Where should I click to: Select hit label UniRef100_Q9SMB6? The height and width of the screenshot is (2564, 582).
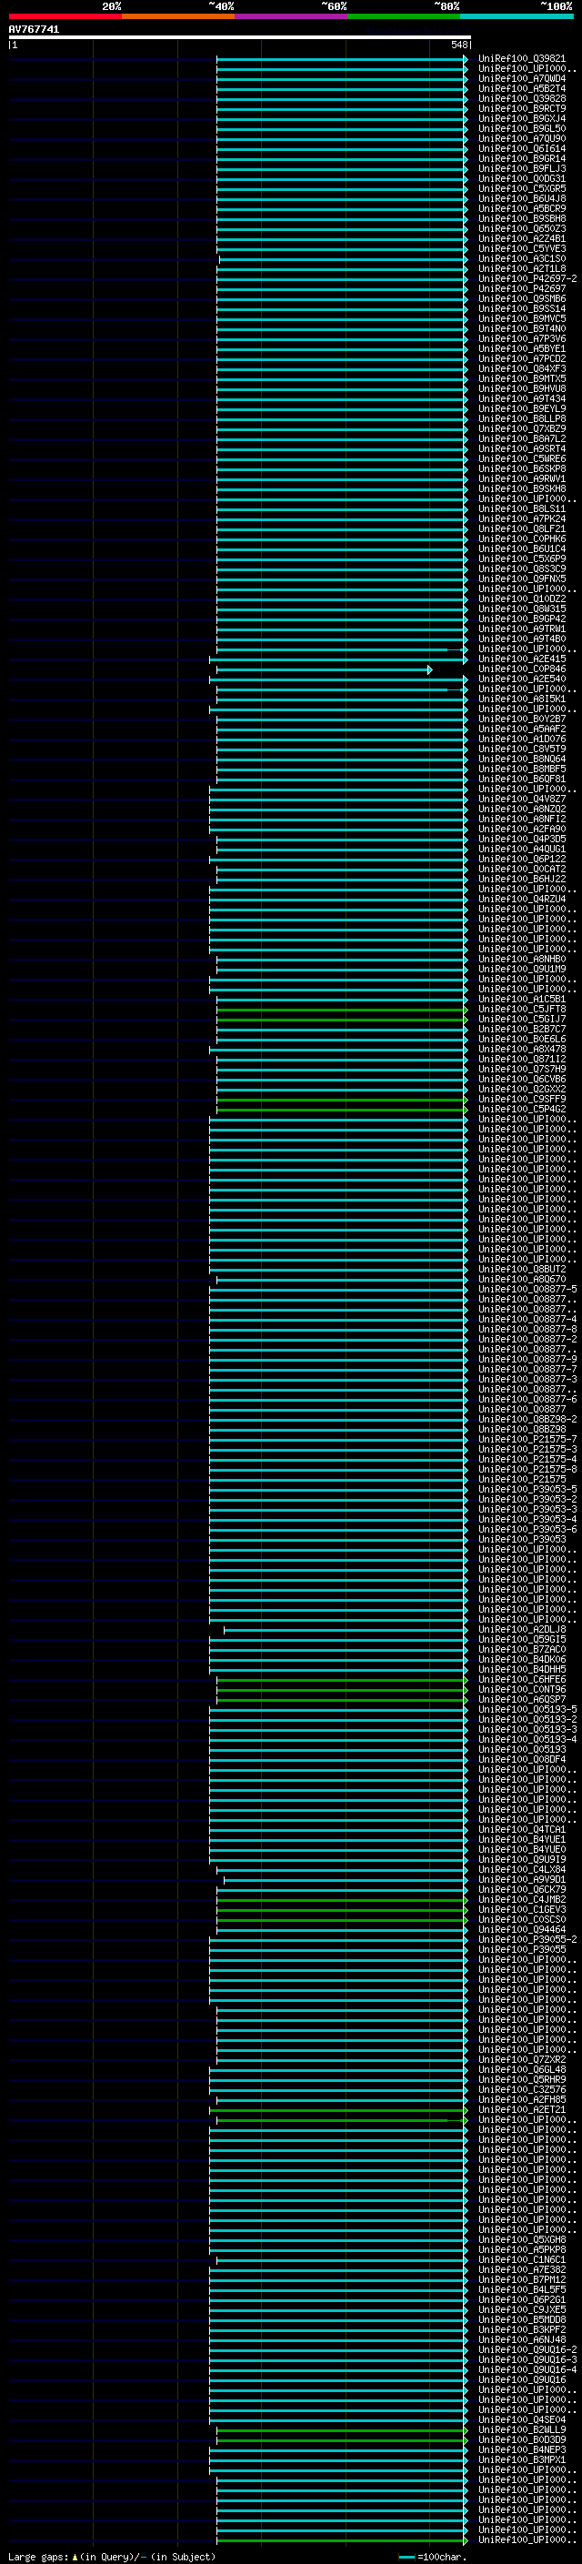[x=522, y=298]
